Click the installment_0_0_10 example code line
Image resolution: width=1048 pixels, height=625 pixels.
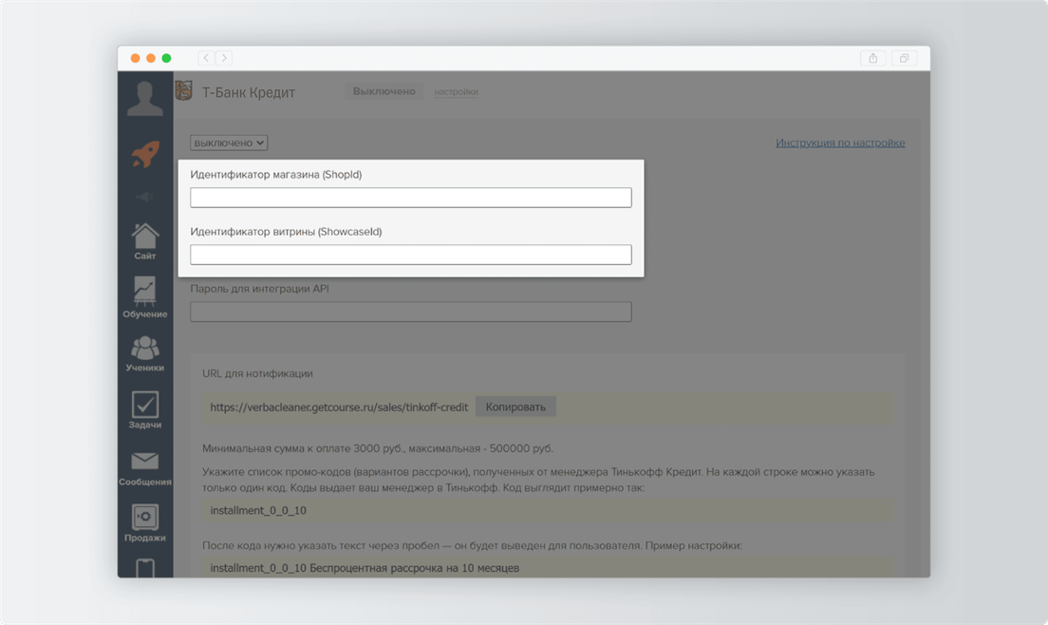(258, 510)
